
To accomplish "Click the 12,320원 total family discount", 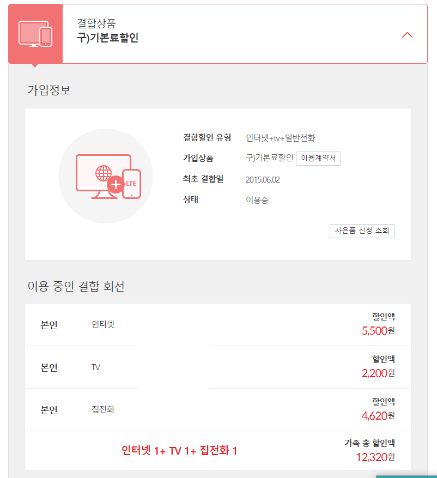I will click(375, 457).
